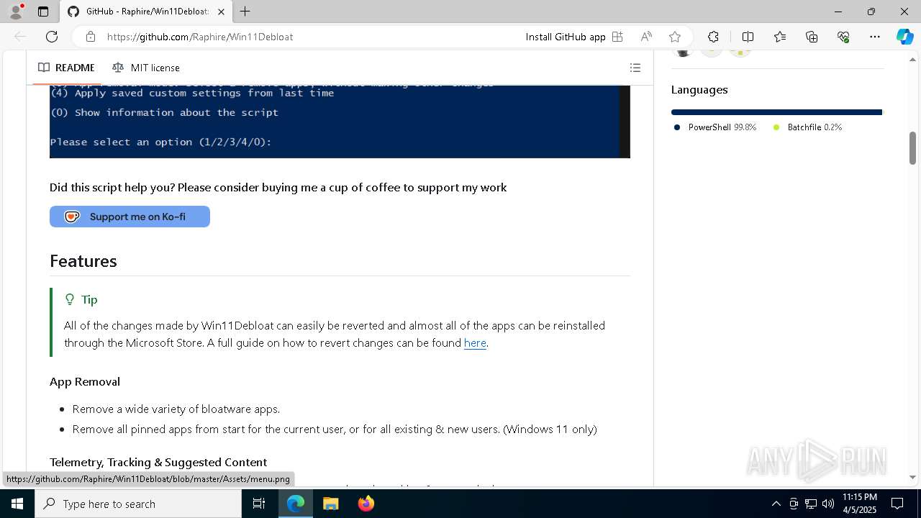The height and width of the screenshot is (518, 921).
Task: Open the Read Aloud icon
Action: pos(646,37)
